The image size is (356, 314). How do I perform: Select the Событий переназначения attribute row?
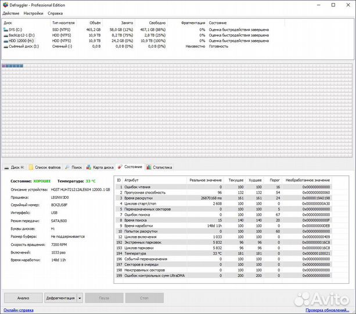click(224, 259)
